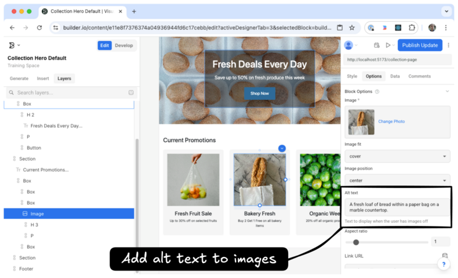Open the history icon beside play button
Screen dimensions: 458x278
click(377, 45)
